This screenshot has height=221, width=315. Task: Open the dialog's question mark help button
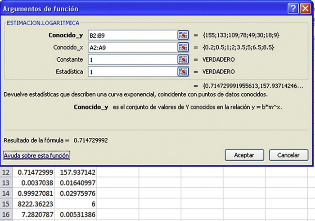[x=293, y=9]
